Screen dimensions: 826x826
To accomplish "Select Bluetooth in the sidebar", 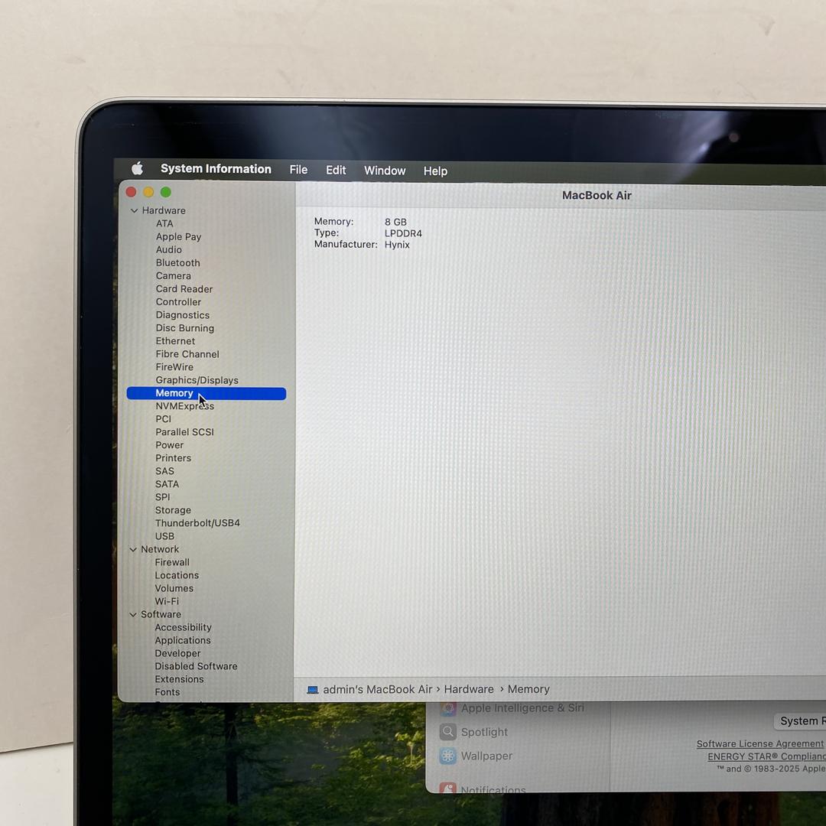I will (178, 262).
